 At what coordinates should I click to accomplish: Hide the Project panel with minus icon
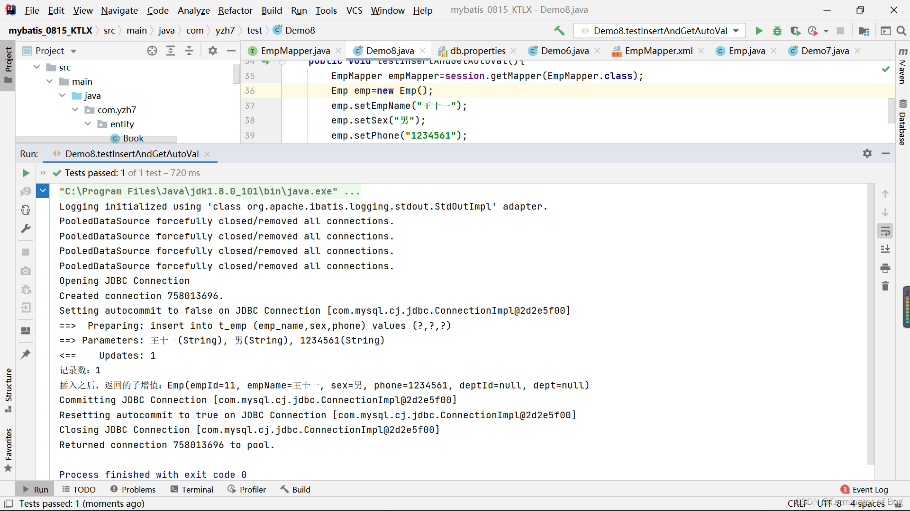(x=231, y=51)
